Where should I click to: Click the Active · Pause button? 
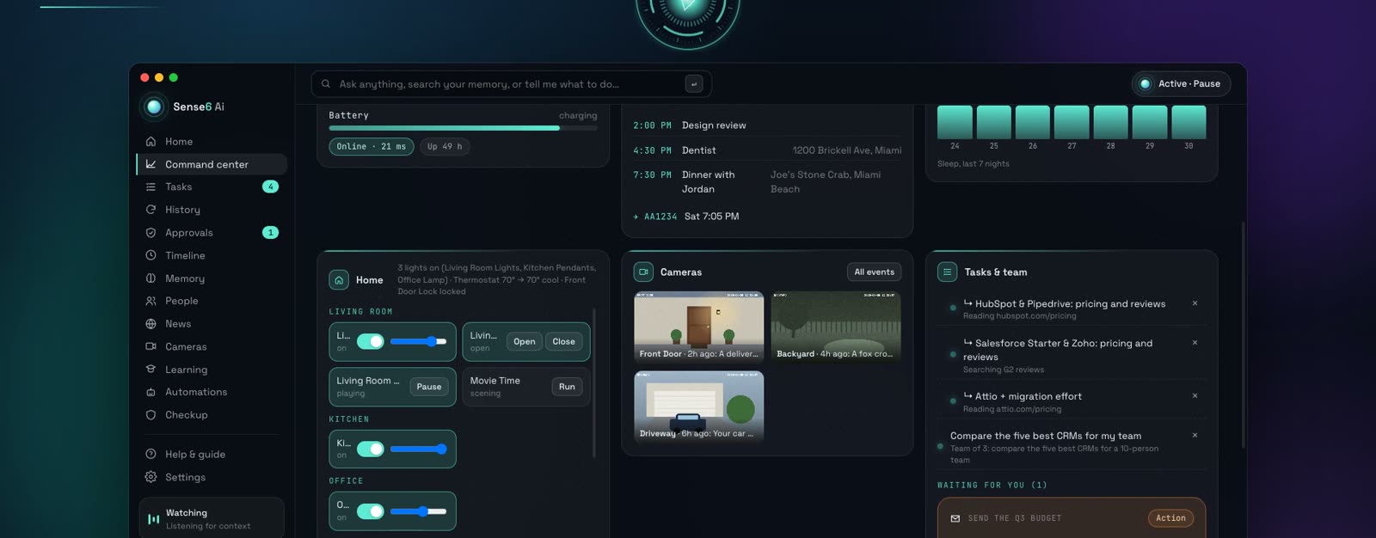tap(1182, 84)
